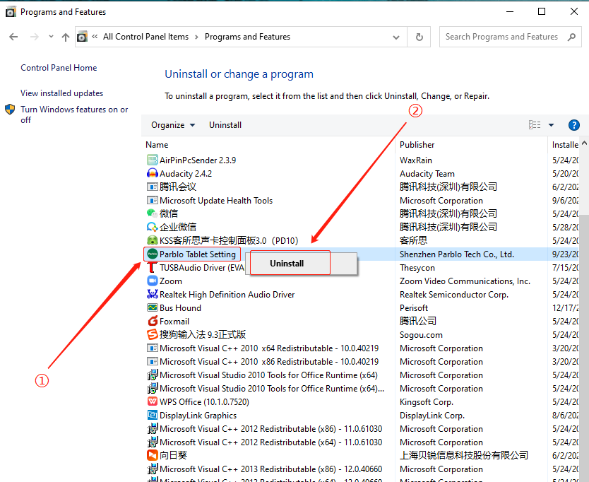Viewport: 589px width, 482px height.
Task: Click the WPS Office icon
Action: [152, 402]
